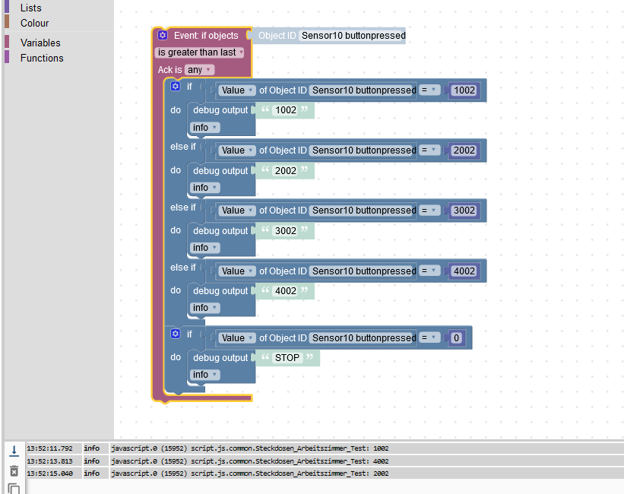Open Value dropdown in 2002 condition

pos(237,150)
